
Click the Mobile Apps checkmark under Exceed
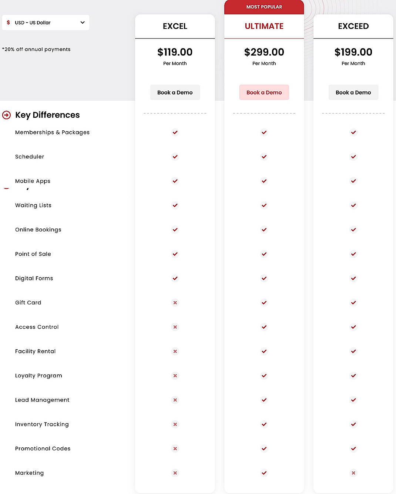(x=353, y=181)
